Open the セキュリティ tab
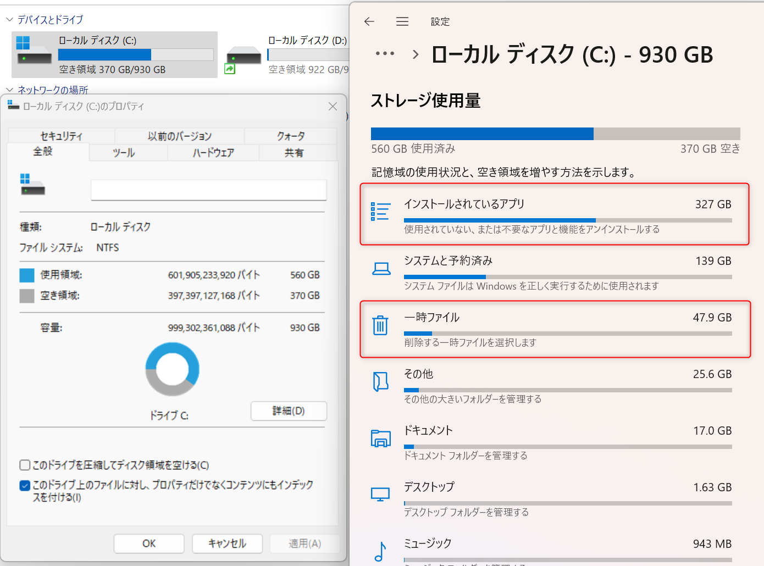Viewport: 764px width, 566px height. coord(61,136)
